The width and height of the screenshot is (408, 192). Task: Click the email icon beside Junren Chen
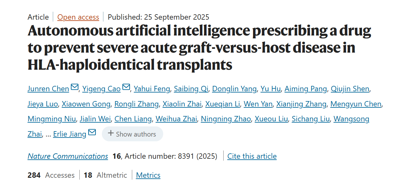pyautogui.click(x=75, y=87)
